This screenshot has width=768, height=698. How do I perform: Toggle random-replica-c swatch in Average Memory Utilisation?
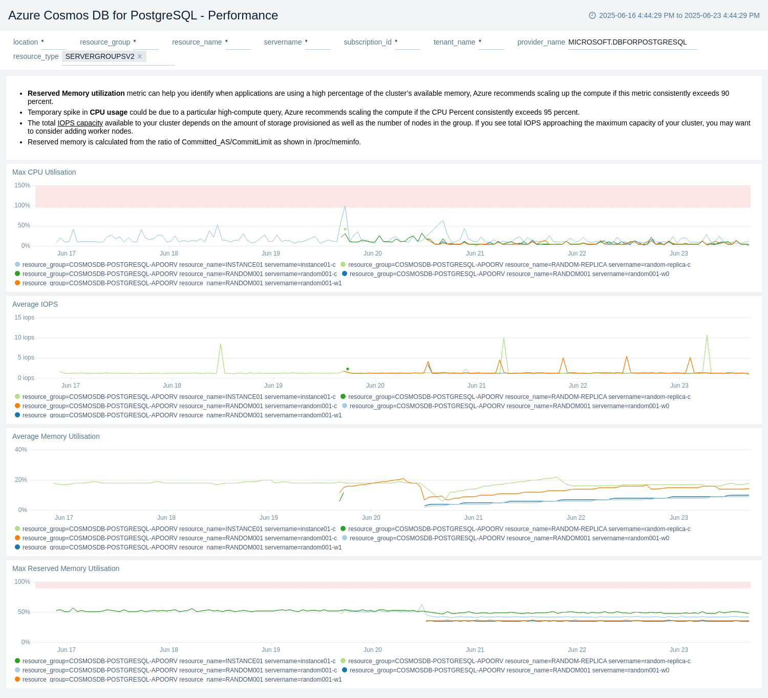pos(343,529)
